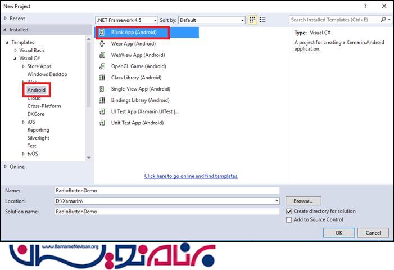The image size is (394, 270).
Task: Open the .NET Framework 4.5 dropdown
Action: click(x=126, y=20)
